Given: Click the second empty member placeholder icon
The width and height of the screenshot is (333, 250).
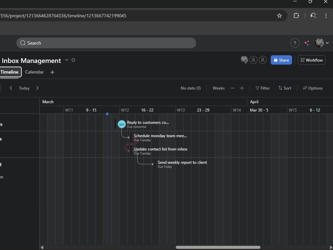Looking at the screenshot, I should [x=263, y=60].
